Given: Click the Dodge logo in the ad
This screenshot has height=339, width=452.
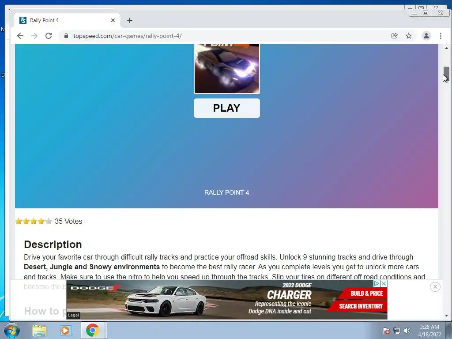Looking at the screenshot, I should pyautogui.click(x=95, y=288).
